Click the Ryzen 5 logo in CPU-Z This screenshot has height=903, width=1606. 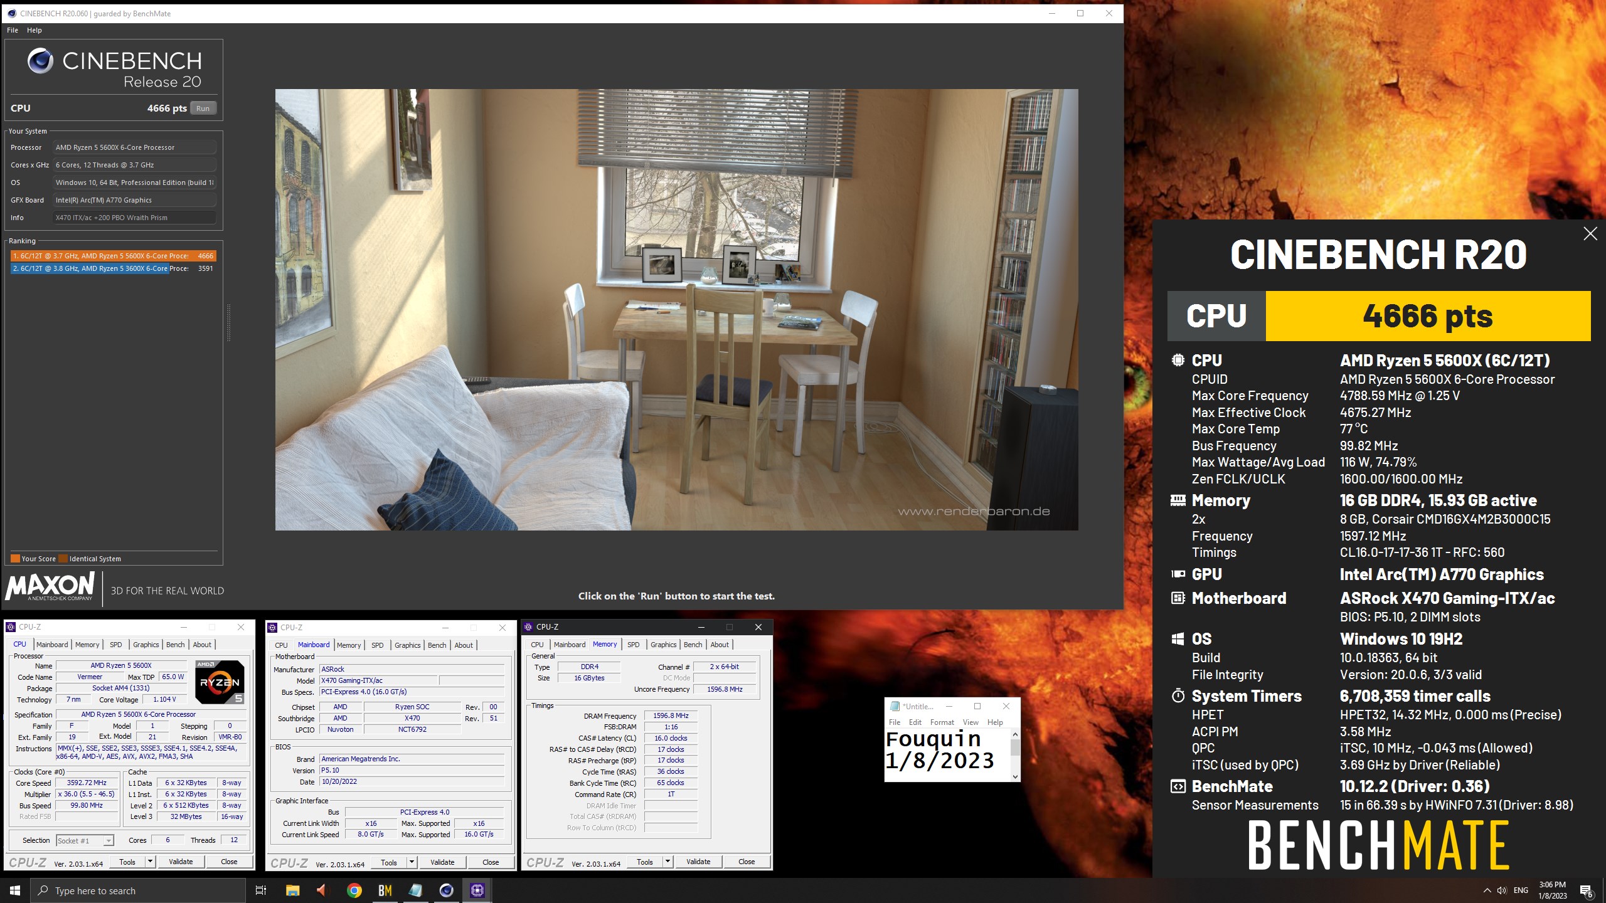coord(220,682)
